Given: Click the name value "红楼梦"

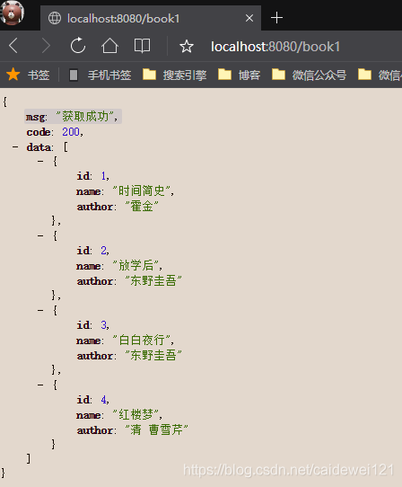Looking at the screenshot, I should pos(135,414).
